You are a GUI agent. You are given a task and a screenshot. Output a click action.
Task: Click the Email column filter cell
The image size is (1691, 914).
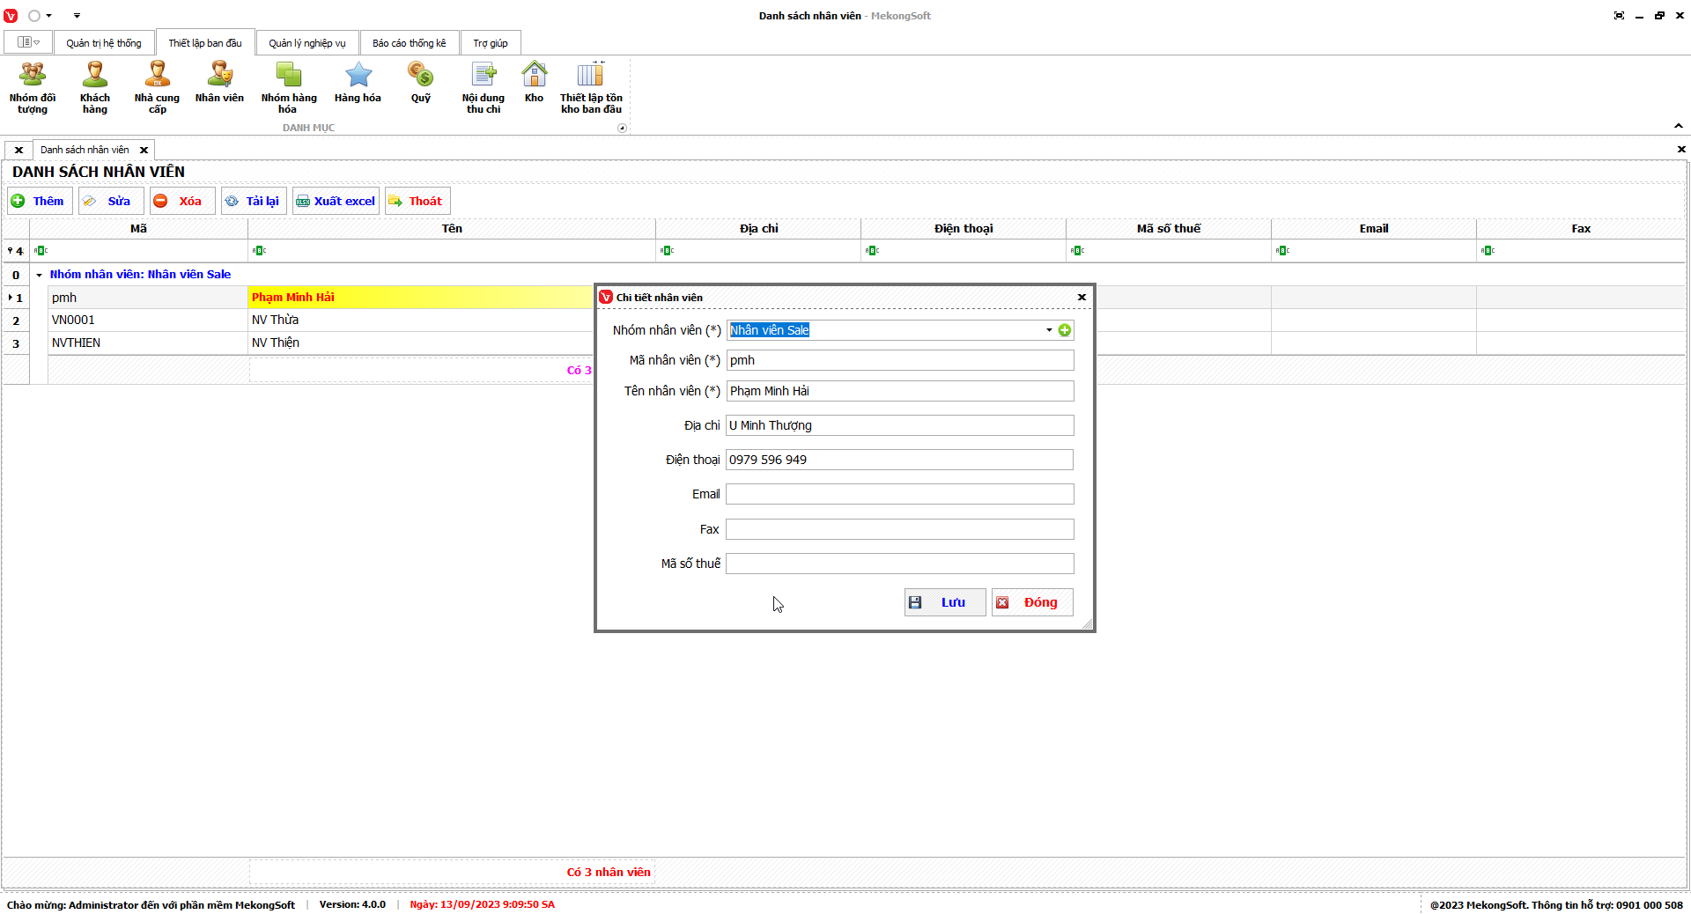click(x=1374, y=251)
